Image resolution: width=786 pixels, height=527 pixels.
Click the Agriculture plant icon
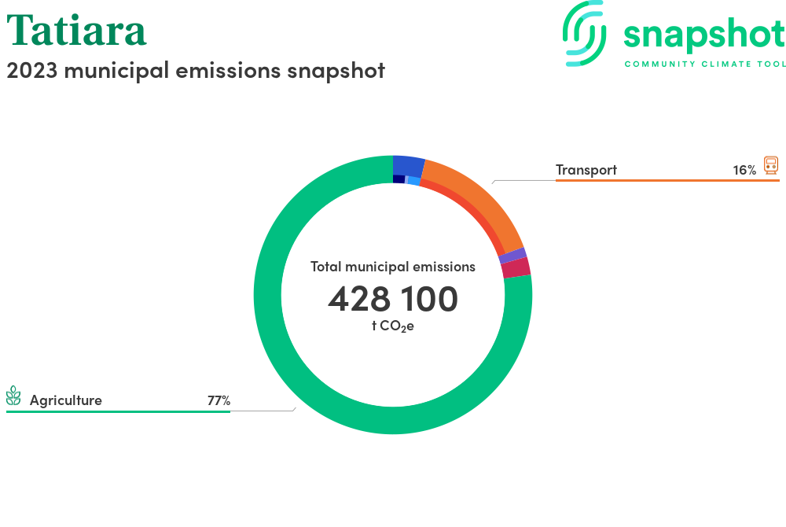(13, 396)
